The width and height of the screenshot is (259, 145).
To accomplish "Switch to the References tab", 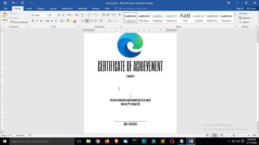I will click(67, 8).
